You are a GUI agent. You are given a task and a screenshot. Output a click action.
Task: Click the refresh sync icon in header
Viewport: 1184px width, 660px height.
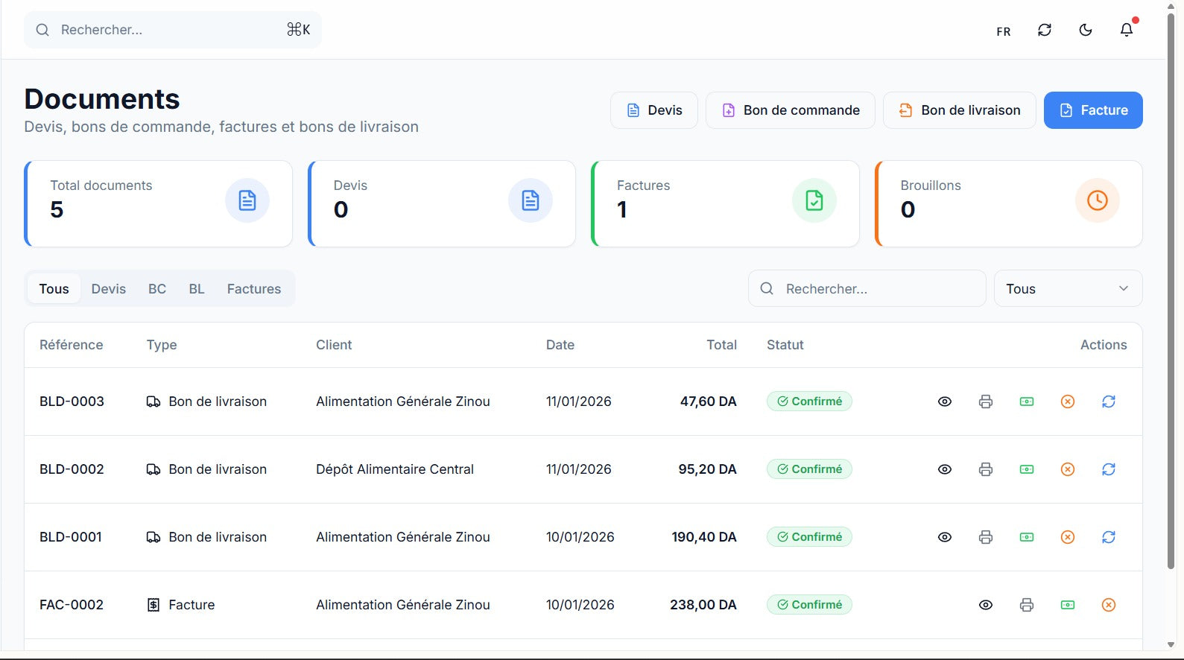click(1044, 30)
